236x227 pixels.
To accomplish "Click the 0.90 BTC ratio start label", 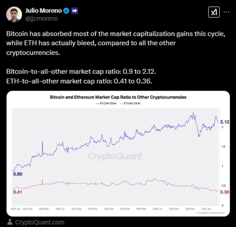I will 18,174.
